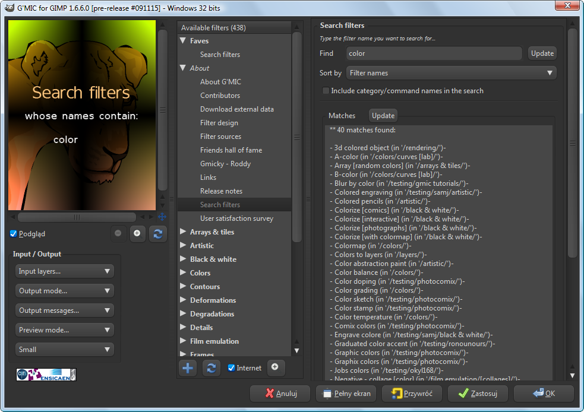584x412 pixels.
Task: Click the Przywróć reset button
Action: [412, 394]
